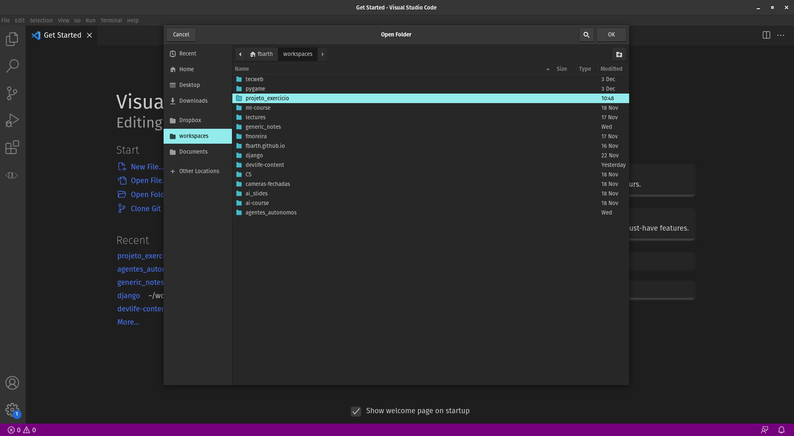This screenshot has height=436, width=794.
Task: Create a new folder with the folder-plus icon
Action: pyautogui.click(x=619, y=54)
